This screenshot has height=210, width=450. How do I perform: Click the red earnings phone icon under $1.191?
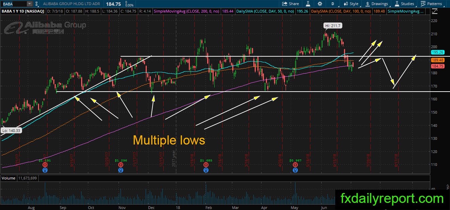(x=44, y=165)
